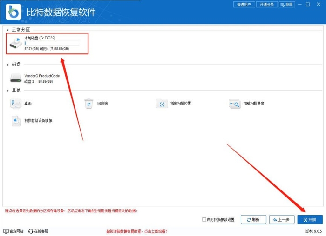Open the 官方网站 link
The image size is (326, 236).
[13, 231]
